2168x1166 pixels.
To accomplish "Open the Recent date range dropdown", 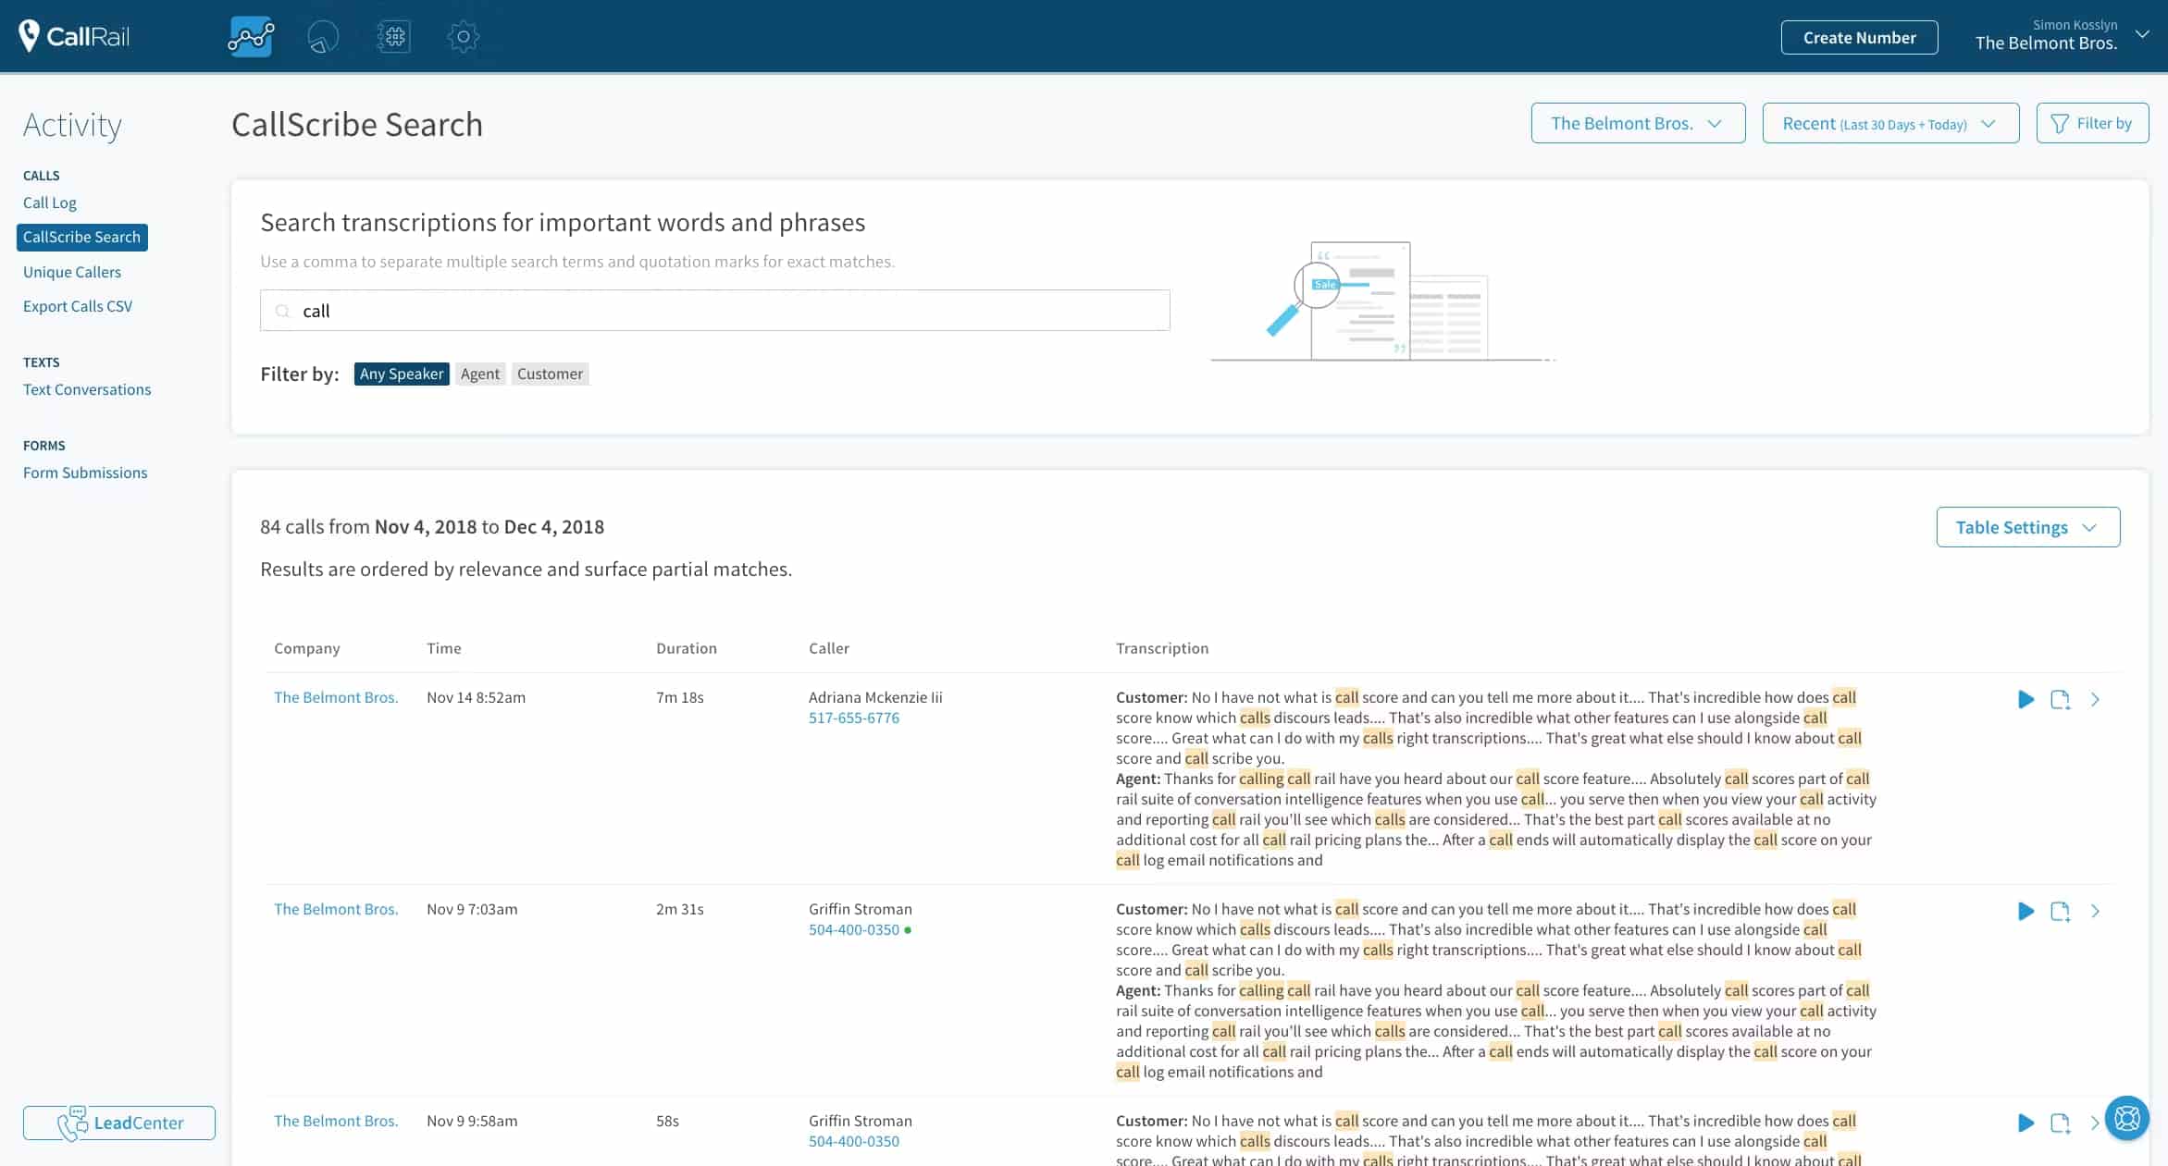I will pyautogui.click(x=1890, y=123).
